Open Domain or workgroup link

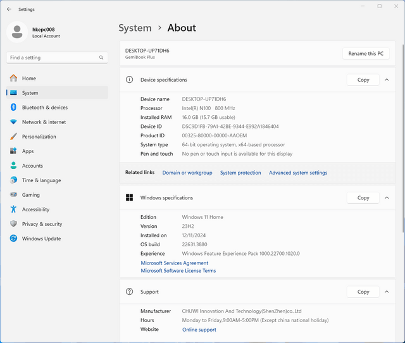tap(187, 173)
